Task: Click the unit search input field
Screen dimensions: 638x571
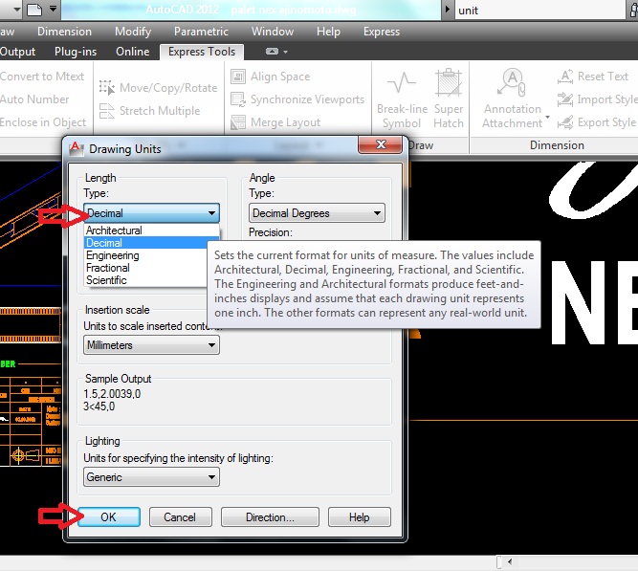Action: pyautogui.click(x=540, y=11)
